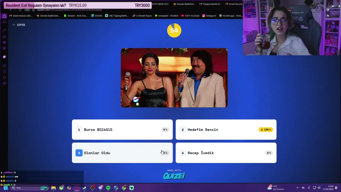The height and width of the screenshot is (192, 341).
Task: Open the YouTube bookmark
Action: tap(190, 16)
